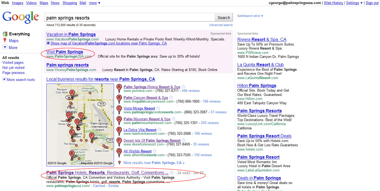Click the Google logo
380x191 pixels.
(21, 17)
